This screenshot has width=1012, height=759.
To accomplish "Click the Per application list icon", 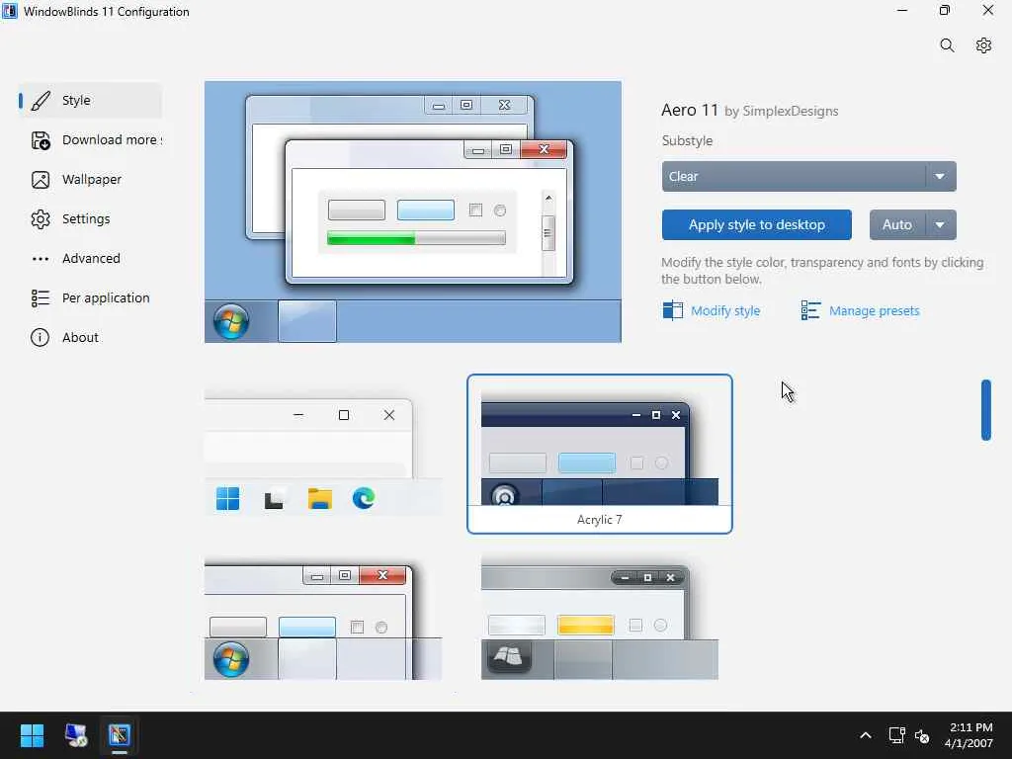I will pyautogui.click(x=40, y=297).
